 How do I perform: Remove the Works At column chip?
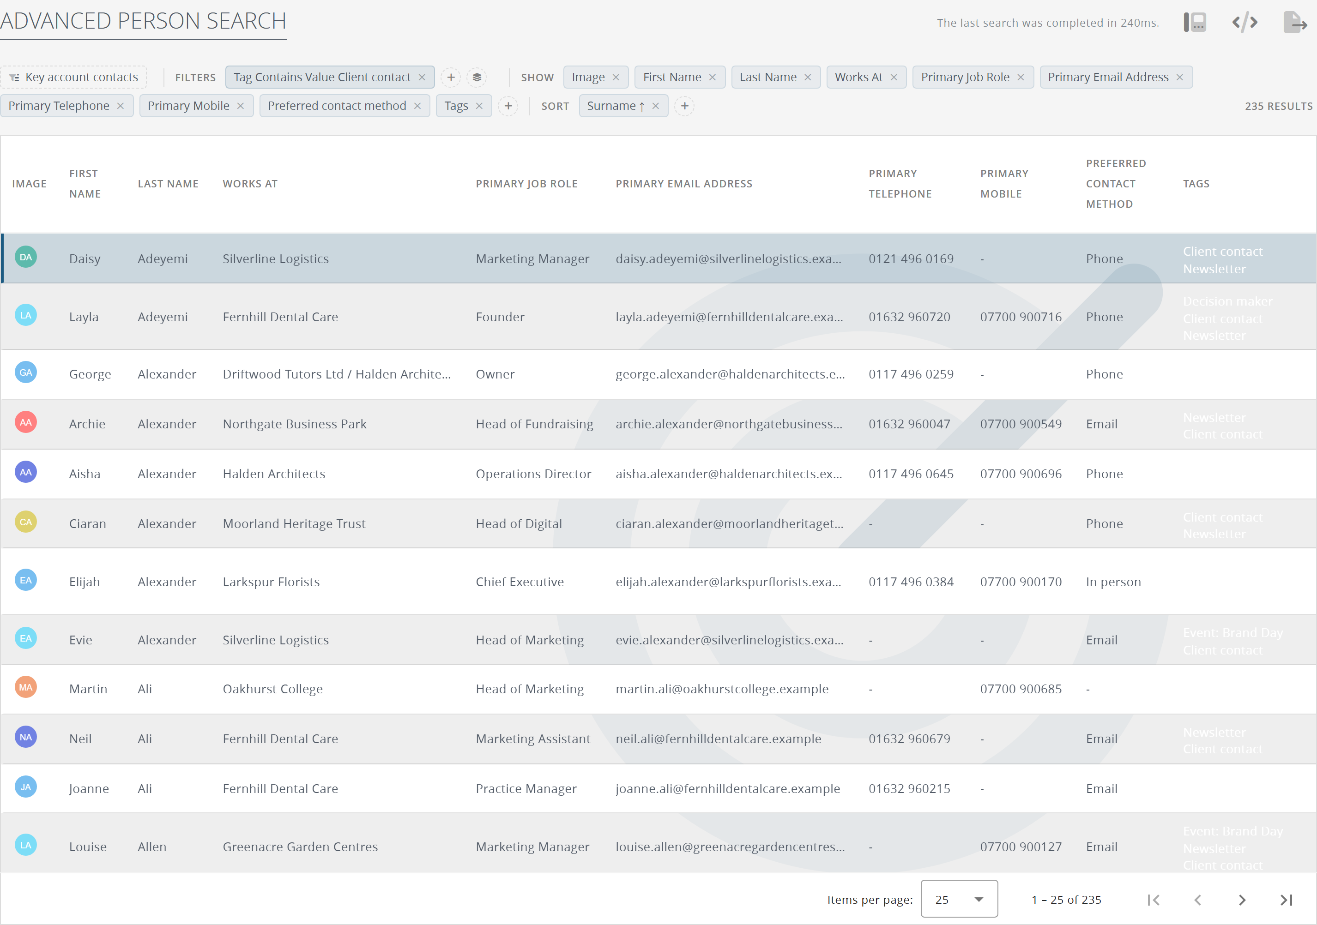pyautogui.click(x=893, y=77)
